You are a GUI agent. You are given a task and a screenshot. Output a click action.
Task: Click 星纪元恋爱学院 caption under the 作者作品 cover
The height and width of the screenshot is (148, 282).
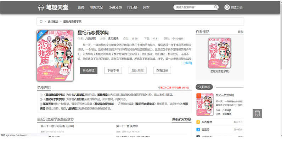(219, 71)
